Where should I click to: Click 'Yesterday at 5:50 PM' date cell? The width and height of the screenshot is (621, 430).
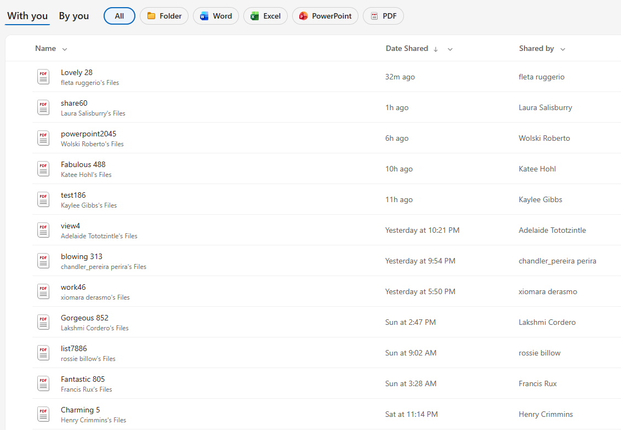420,291
